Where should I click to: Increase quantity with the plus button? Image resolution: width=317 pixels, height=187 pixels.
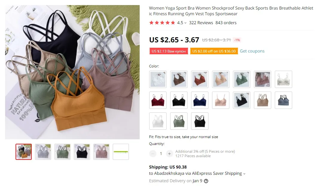[170, 154]
